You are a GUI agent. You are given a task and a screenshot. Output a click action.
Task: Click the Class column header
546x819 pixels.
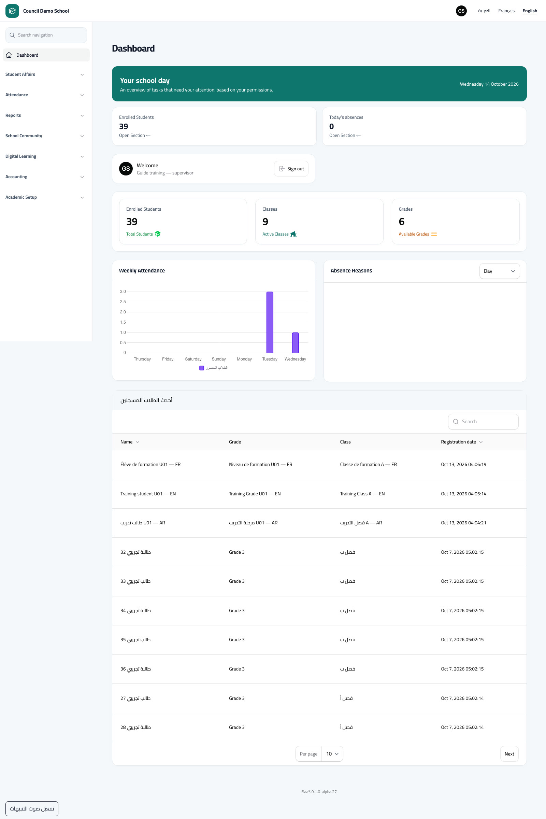(345, 442)
